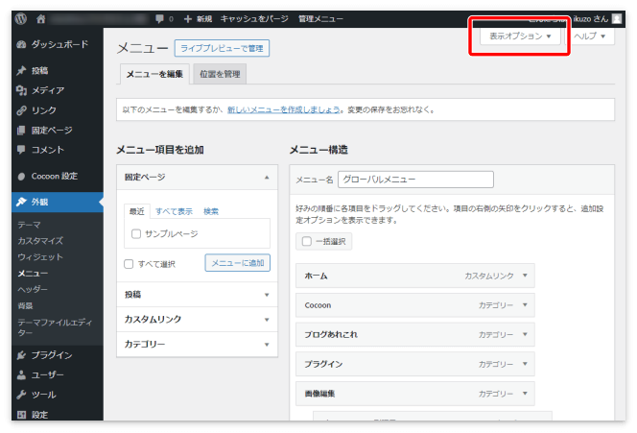Expand the ブログあれこれ menu item settings
Image resolution: width=637 pixels, height=433 pixels.
(x=525, y=334)
